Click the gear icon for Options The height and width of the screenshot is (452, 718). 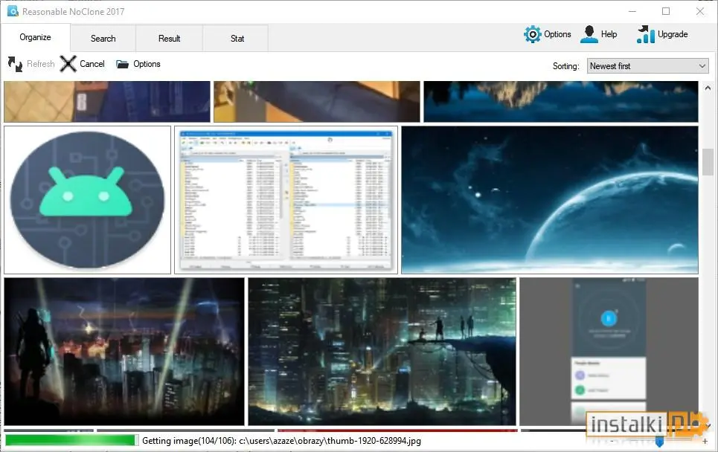tap(532, 34)
